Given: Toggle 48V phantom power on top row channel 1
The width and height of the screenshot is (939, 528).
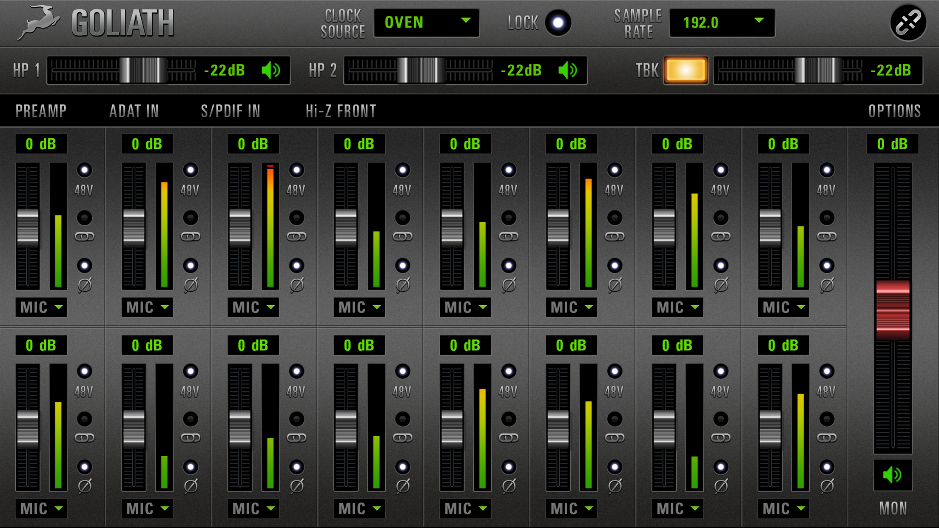Looking at the screenshot, I should [85, 170].
